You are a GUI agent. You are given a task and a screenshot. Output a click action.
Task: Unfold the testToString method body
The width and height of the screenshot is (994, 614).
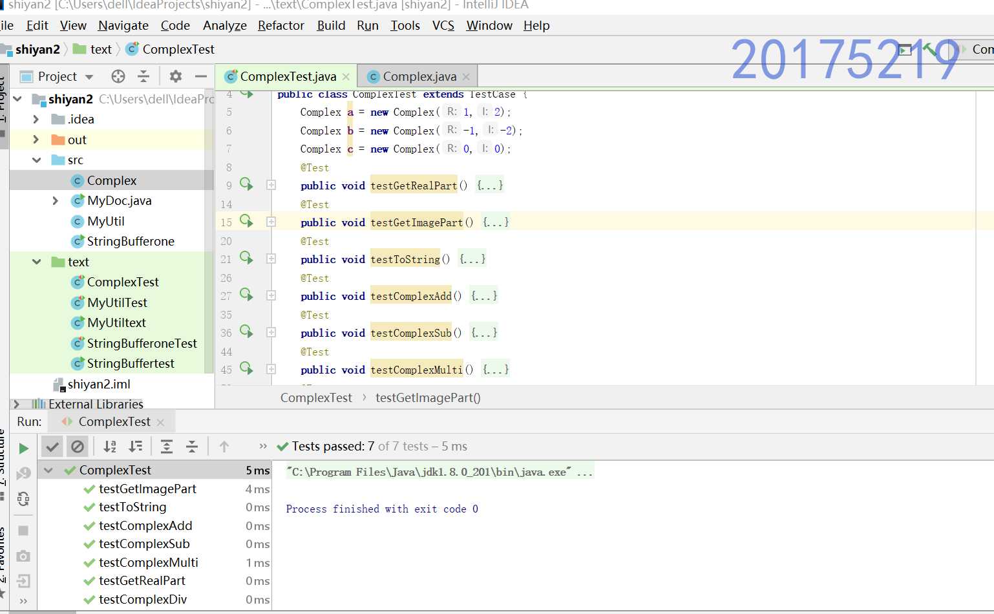pyautogui.click(x=271, y=259)
